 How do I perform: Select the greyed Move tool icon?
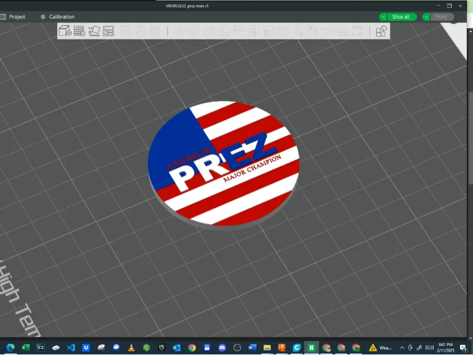click(180, 31)
